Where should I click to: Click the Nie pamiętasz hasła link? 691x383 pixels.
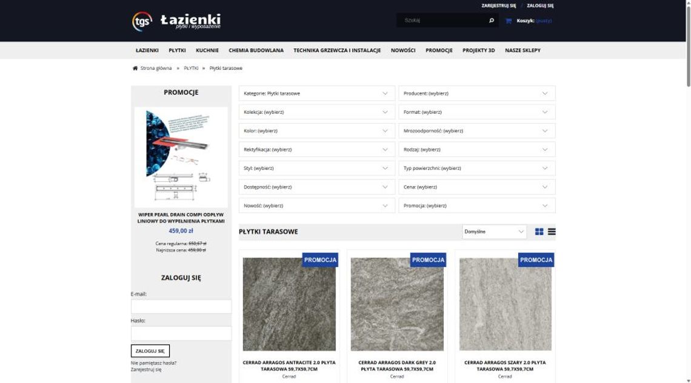coord(153,363)
